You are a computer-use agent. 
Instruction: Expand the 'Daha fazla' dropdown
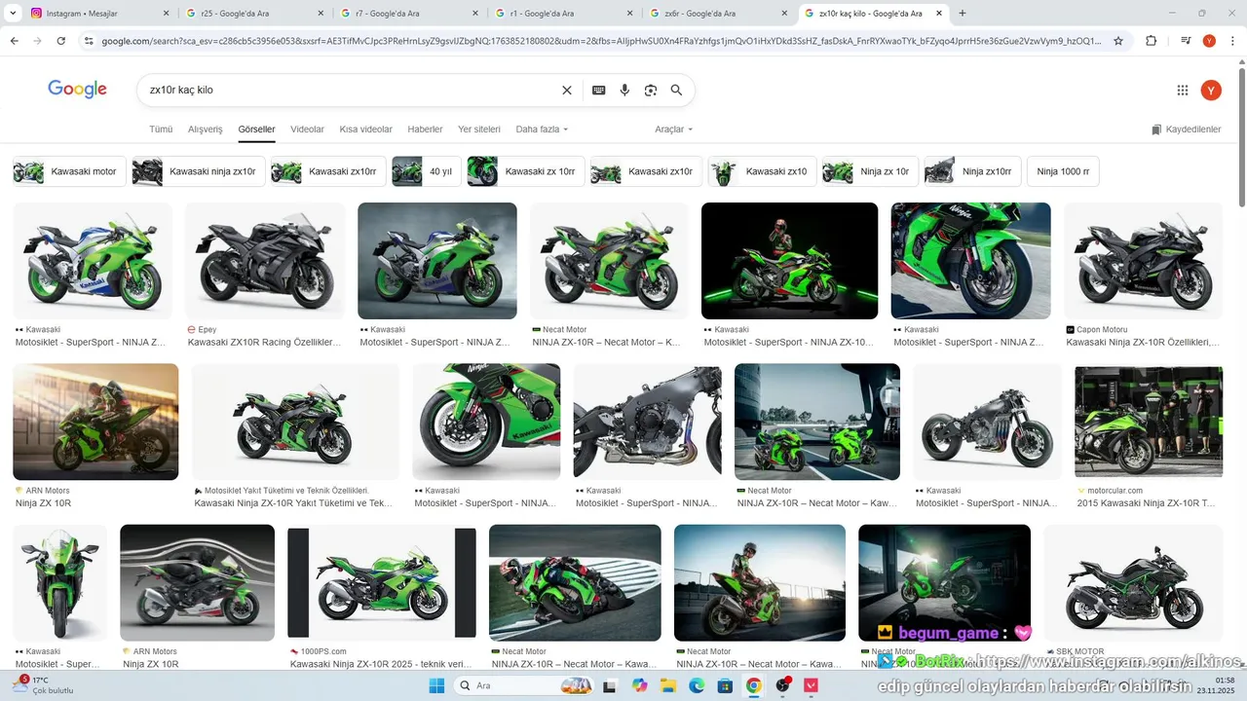point(542,129)
